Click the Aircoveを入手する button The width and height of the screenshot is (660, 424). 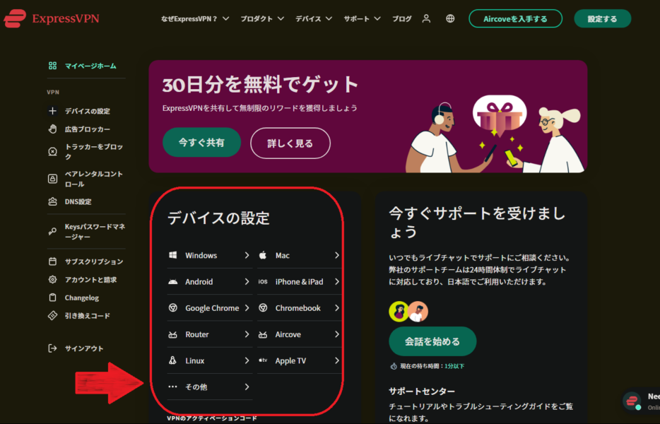[x=515, y=18]
